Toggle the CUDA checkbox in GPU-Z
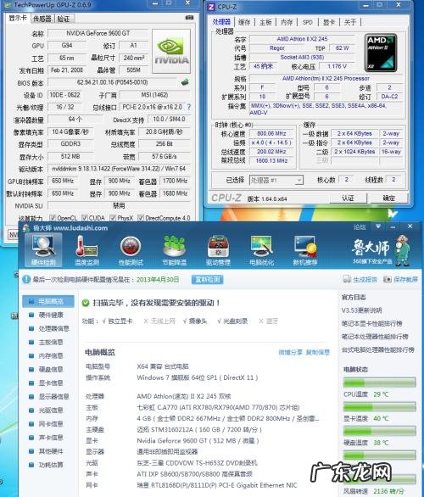424x497 pixels. click(85, 218)
